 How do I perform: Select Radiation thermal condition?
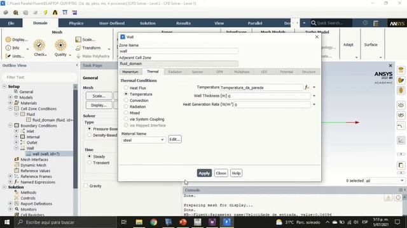tap(126, 106)
